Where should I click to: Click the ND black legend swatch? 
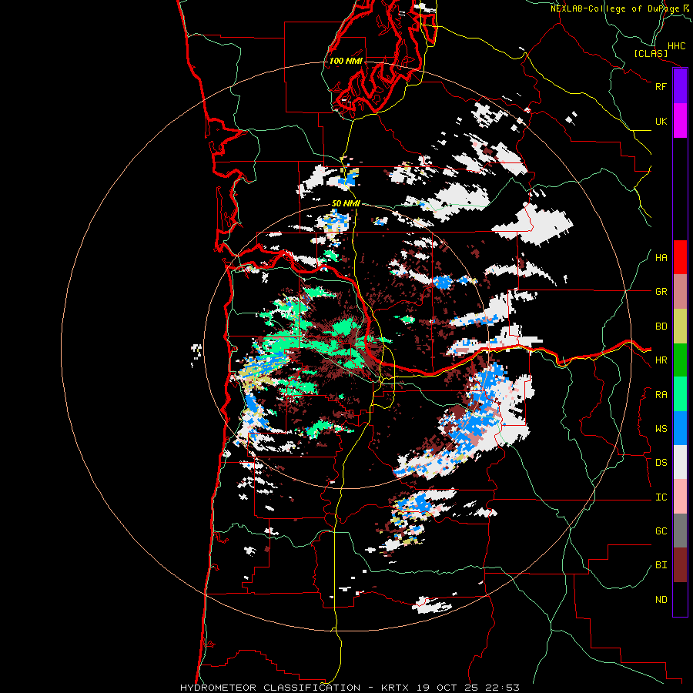680,599
